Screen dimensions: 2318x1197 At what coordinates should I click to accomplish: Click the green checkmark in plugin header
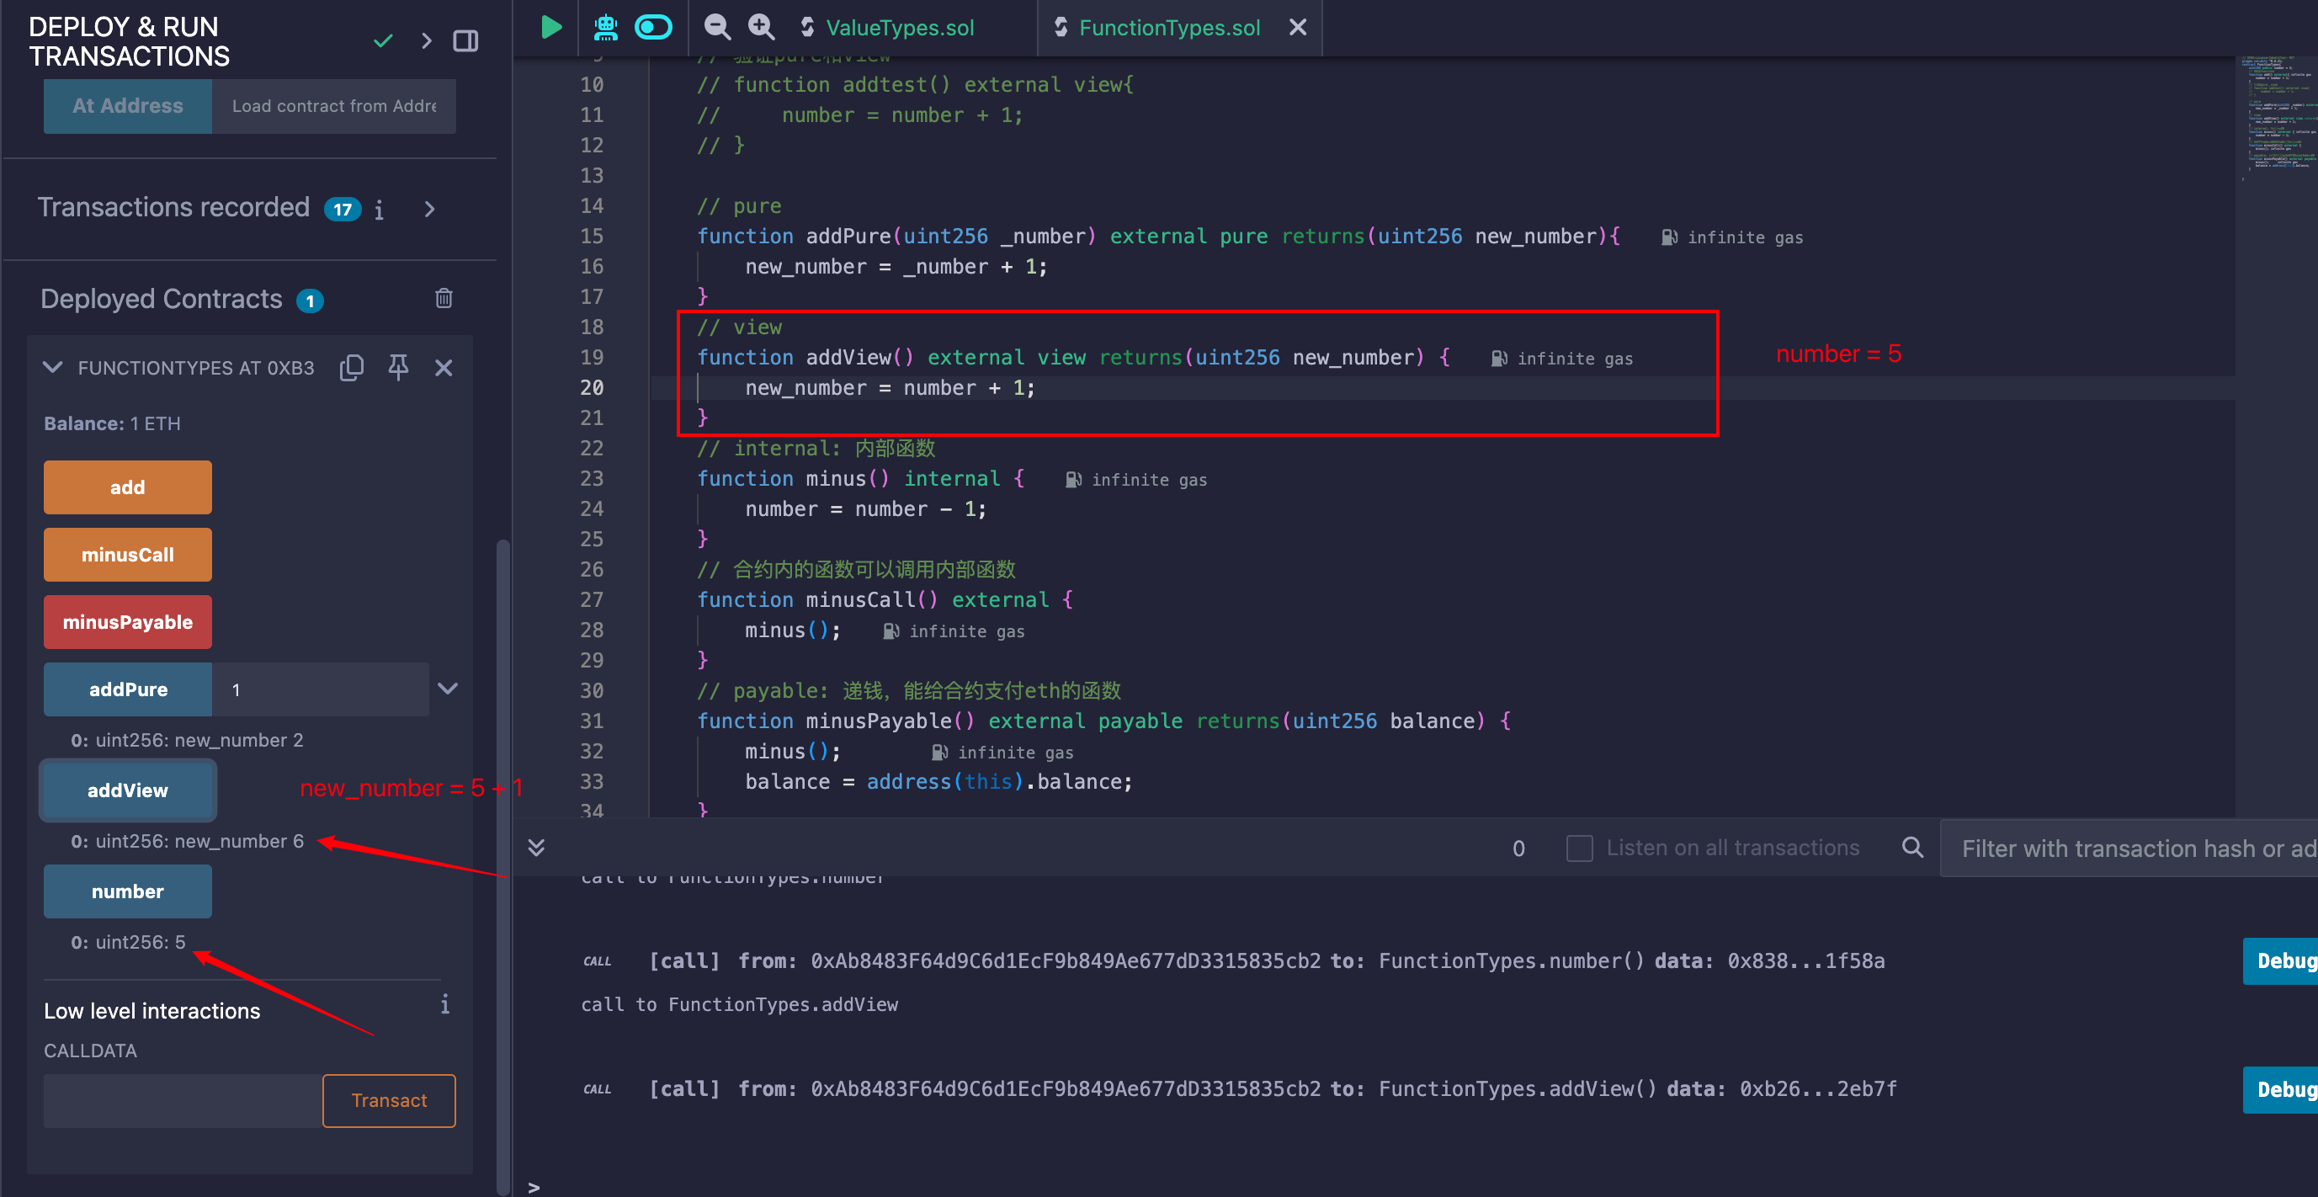pos(383,40)
